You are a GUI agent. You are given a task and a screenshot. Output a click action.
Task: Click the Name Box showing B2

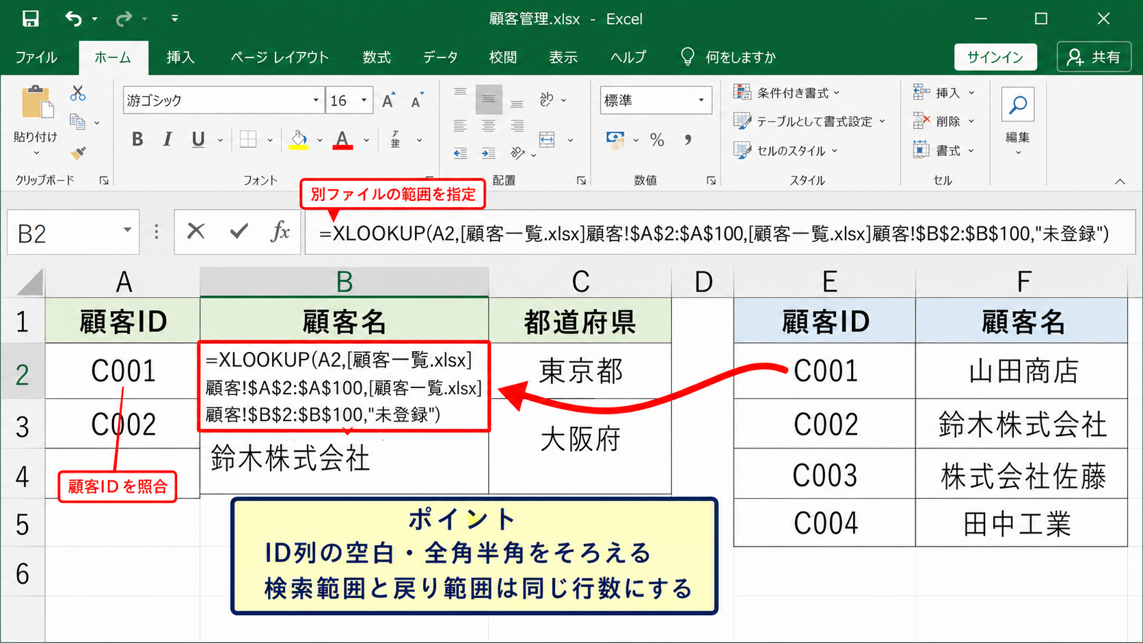click(x=72, y=233)
